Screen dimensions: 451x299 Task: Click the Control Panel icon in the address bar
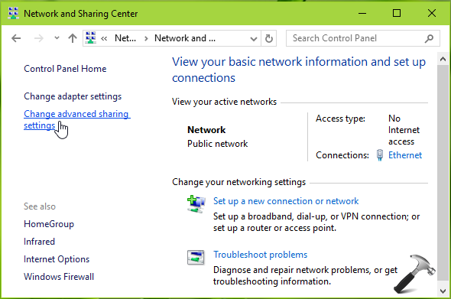coord(91,37)
